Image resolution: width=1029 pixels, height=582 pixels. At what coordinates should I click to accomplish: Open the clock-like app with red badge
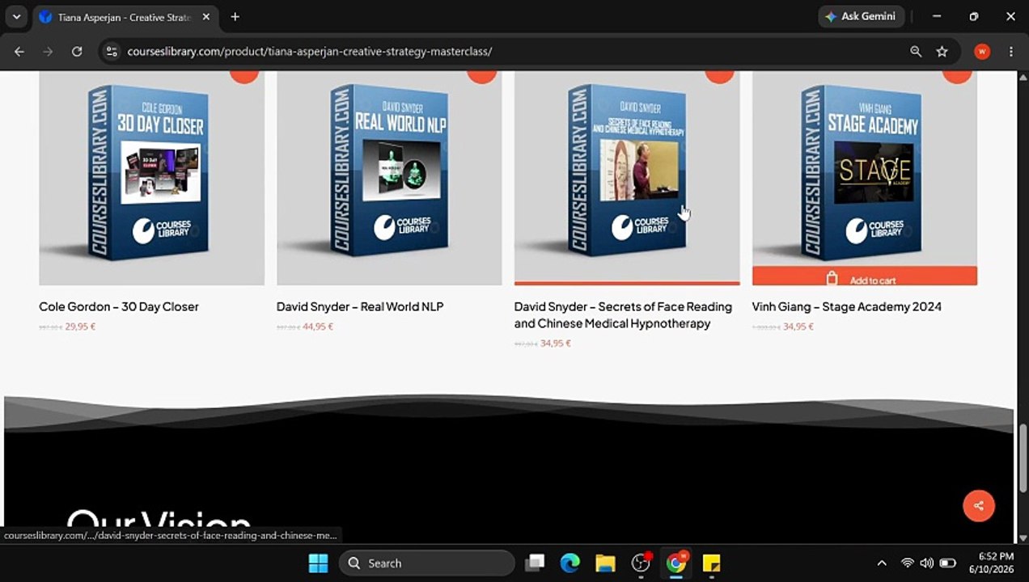[642, 563]
